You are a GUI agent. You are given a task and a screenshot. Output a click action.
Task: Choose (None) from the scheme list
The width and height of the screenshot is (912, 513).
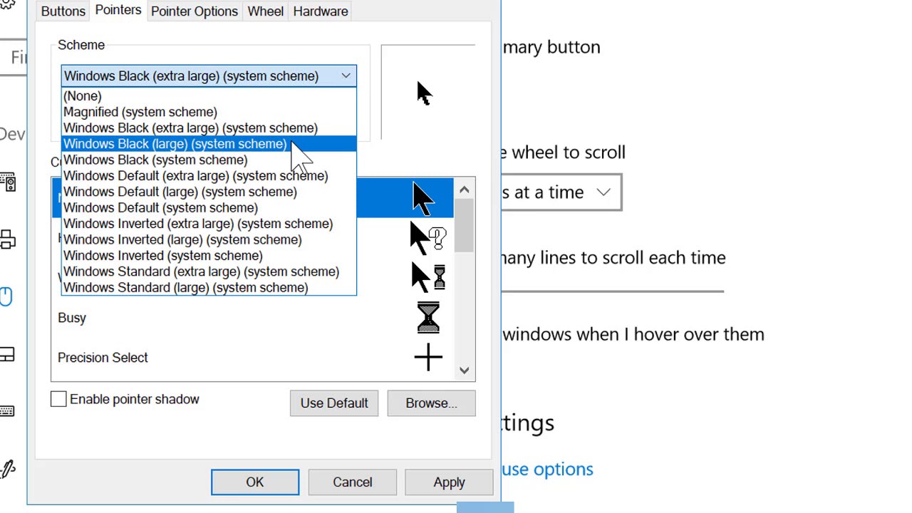tap(209, 96)
